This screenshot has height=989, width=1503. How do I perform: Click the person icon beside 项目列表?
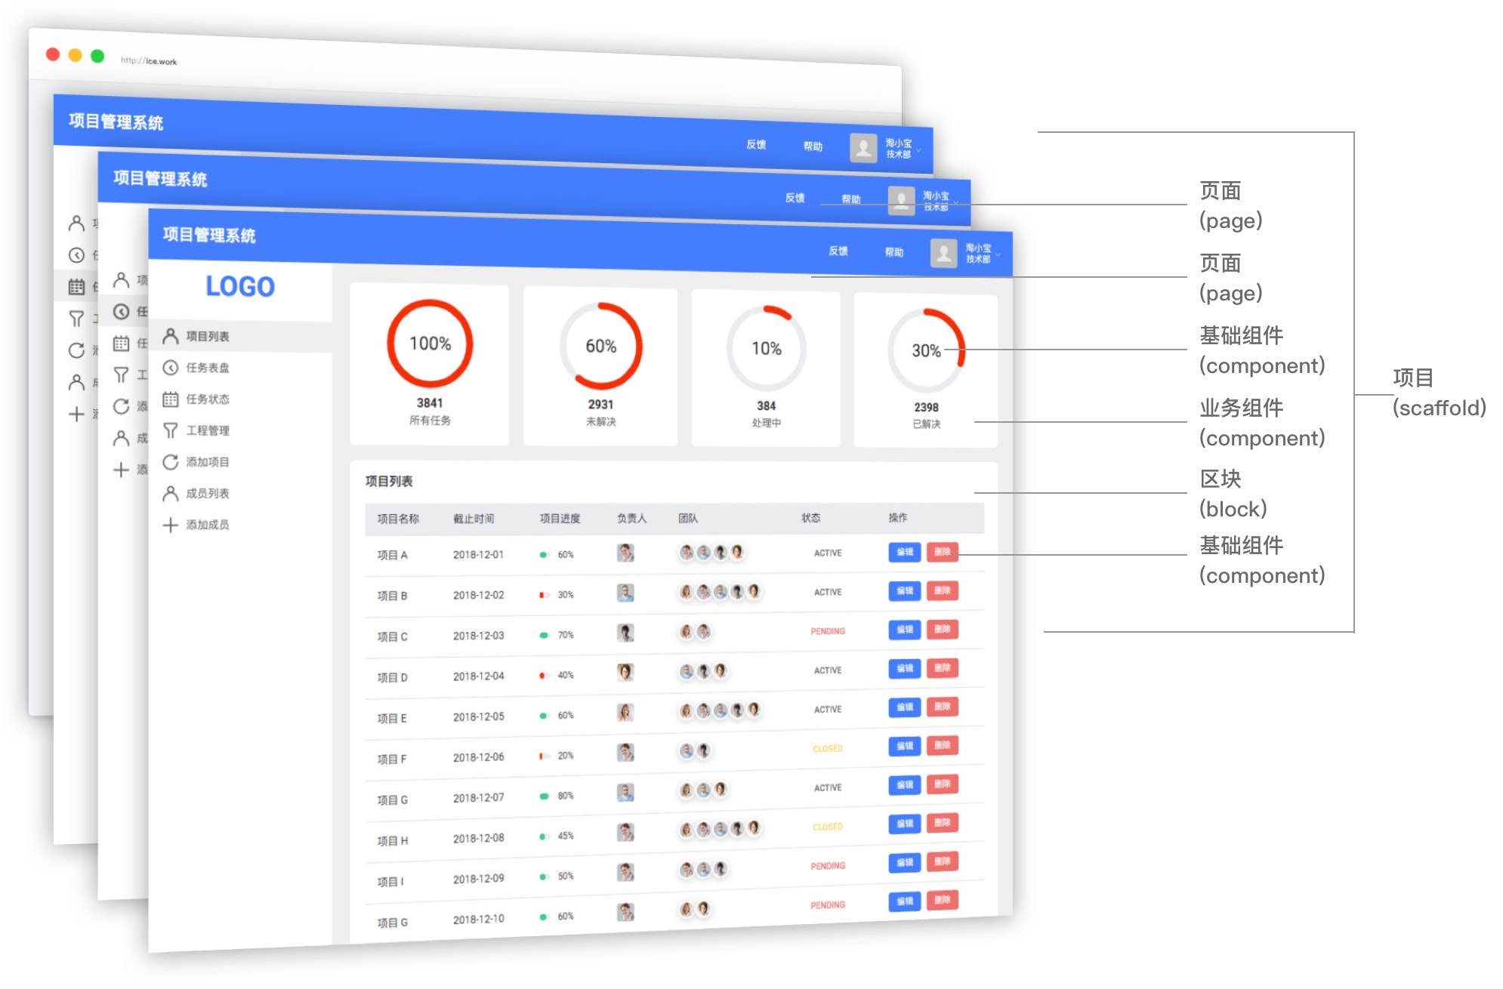171,336
